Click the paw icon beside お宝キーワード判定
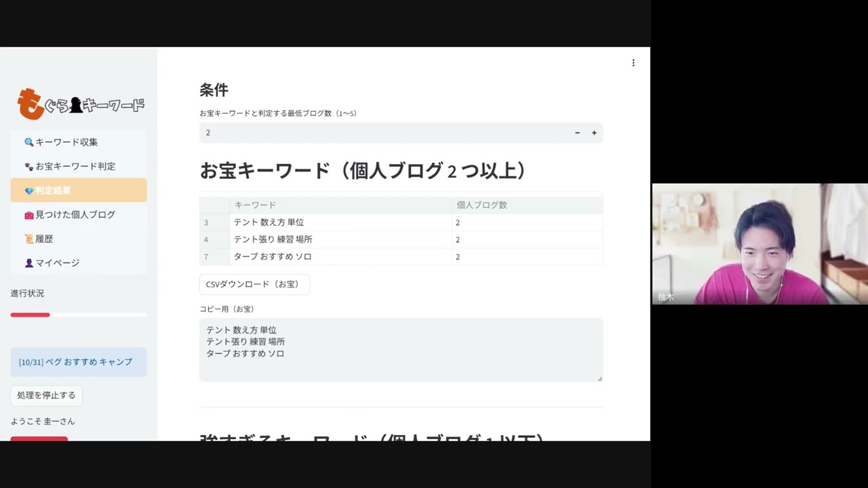868x488 pixels. click(x=28, y=167)
